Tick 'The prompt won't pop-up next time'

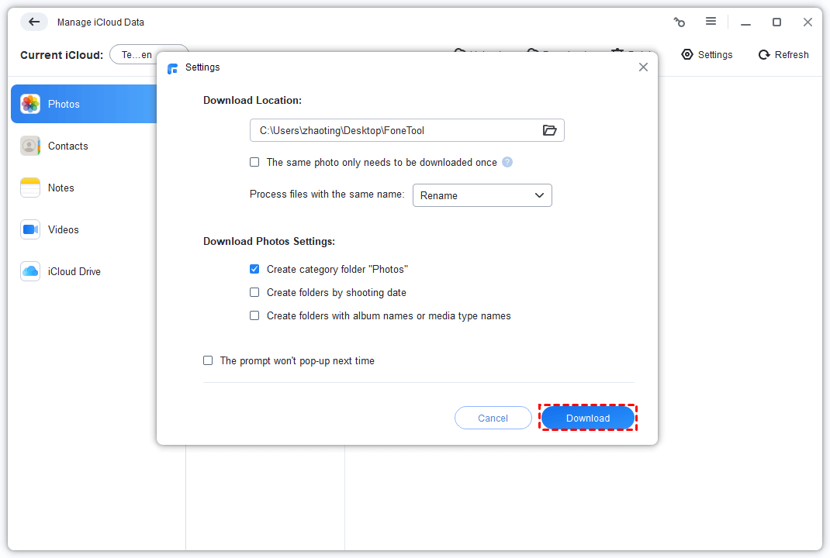pyautogui.click(x=208, y=360)
